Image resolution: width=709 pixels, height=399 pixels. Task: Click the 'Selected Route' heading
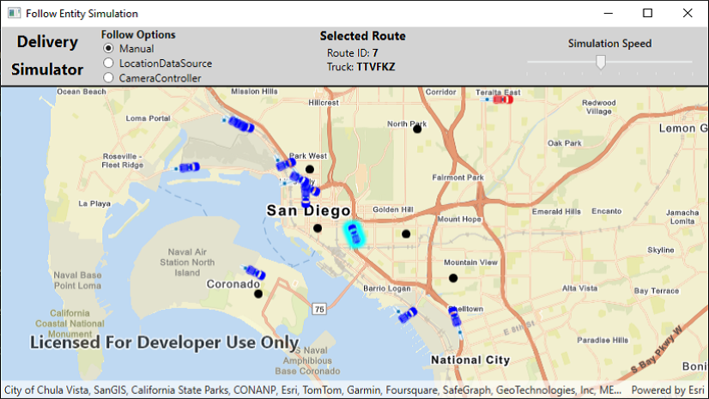362,36
